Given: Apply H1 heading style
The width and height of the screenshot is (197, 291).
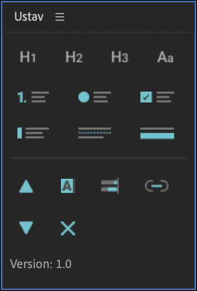Looking at the screenshot, I should coord(28,57).
